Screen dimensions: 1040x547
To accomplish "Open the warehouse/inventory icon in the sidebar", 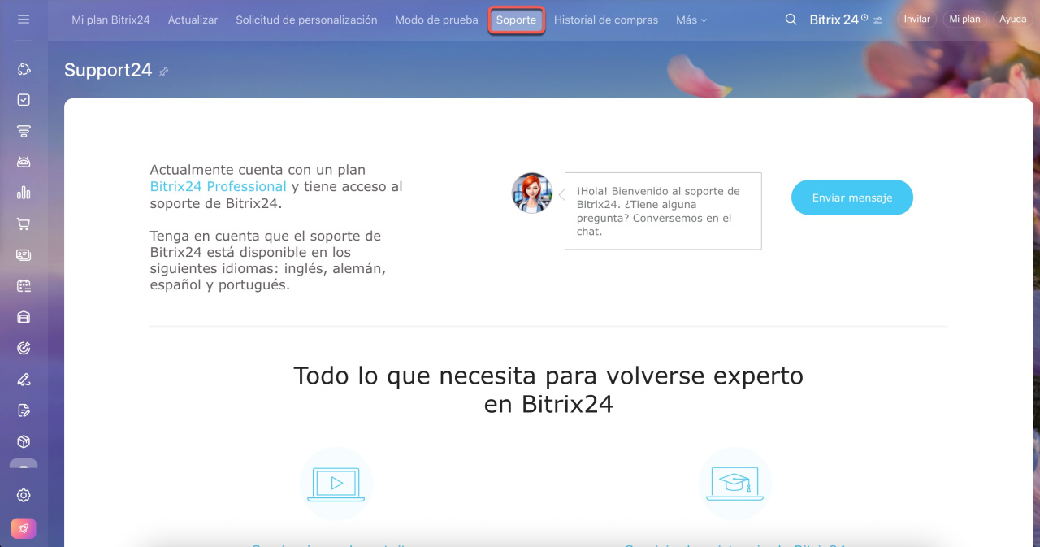I will (24, 317).
